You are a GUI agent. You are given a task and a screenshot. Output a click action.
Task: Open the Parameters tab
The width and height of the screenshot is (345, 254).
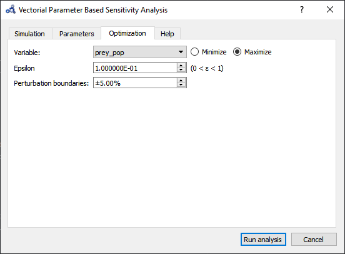pos(77,34)
